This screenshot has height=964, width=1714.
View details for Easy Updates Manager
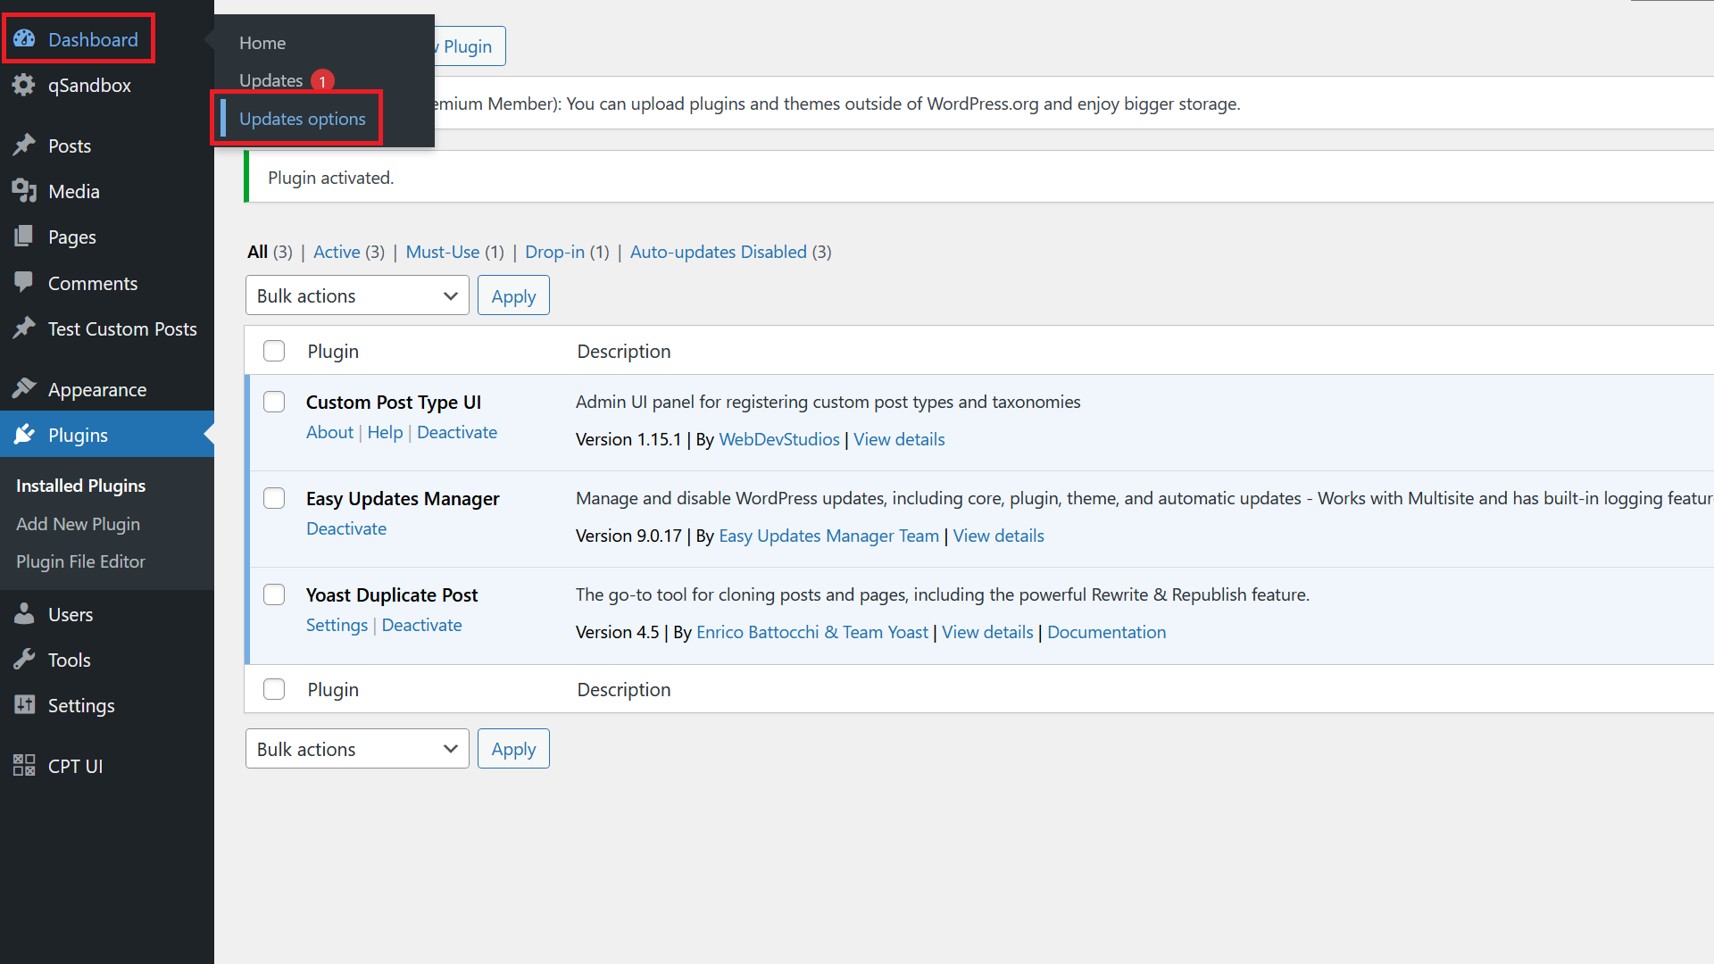[998, 536]
